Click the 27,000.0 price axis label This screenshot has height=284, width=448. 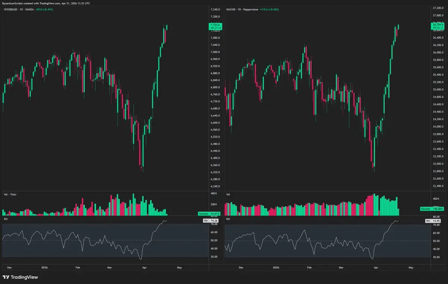[438, 15]
